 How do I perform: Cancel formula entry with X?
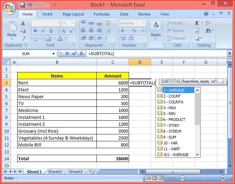point(67,53)
